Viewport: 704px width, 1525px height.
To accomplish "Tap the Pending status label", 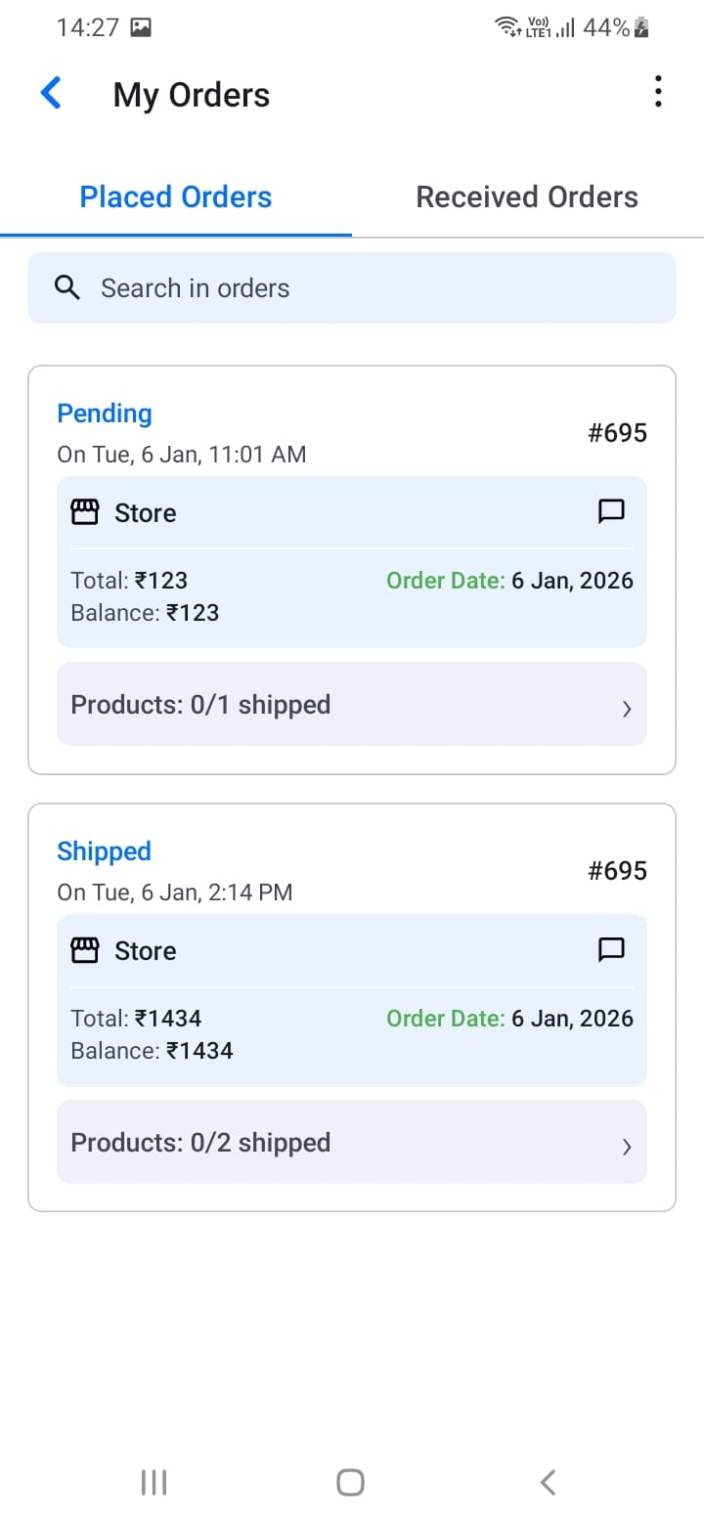I will [x=105, y=414].
